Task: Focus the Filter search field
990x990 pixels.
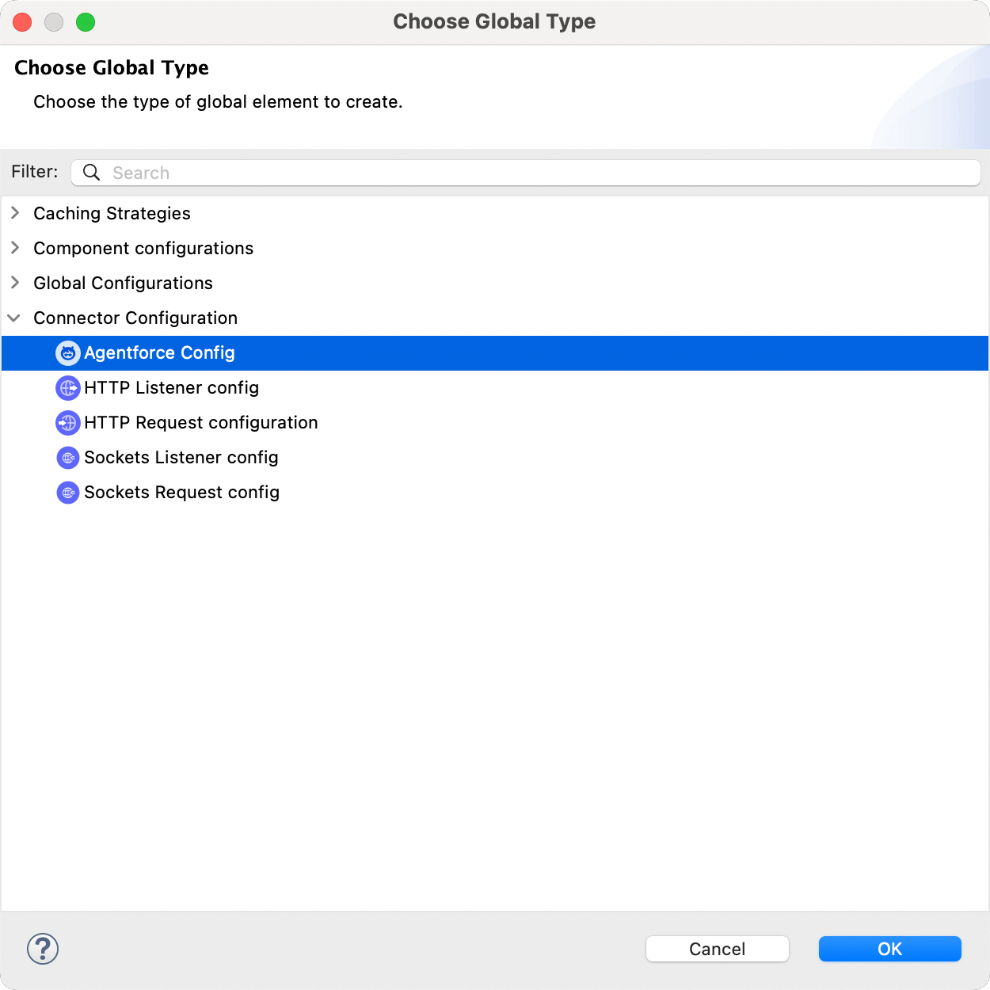Action: (526, 173)
